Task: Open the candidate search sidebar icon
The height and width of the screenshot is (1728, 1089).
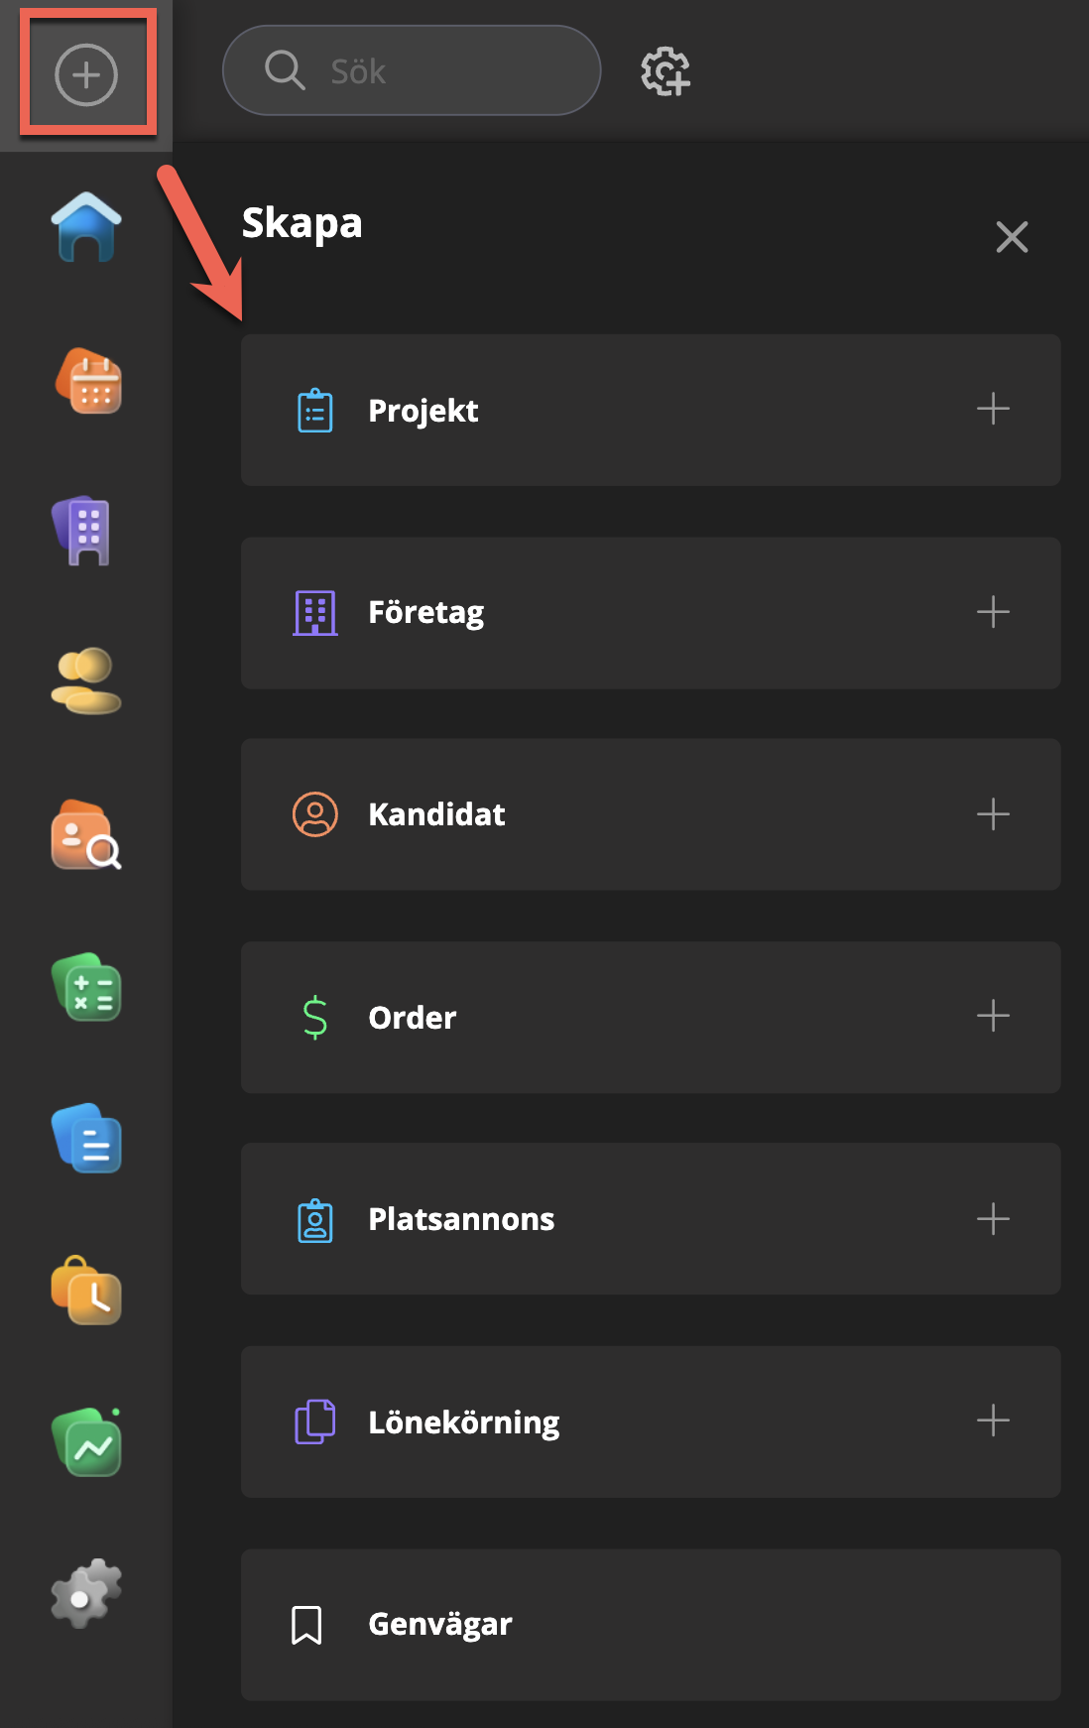Action: tap(86, 835)
